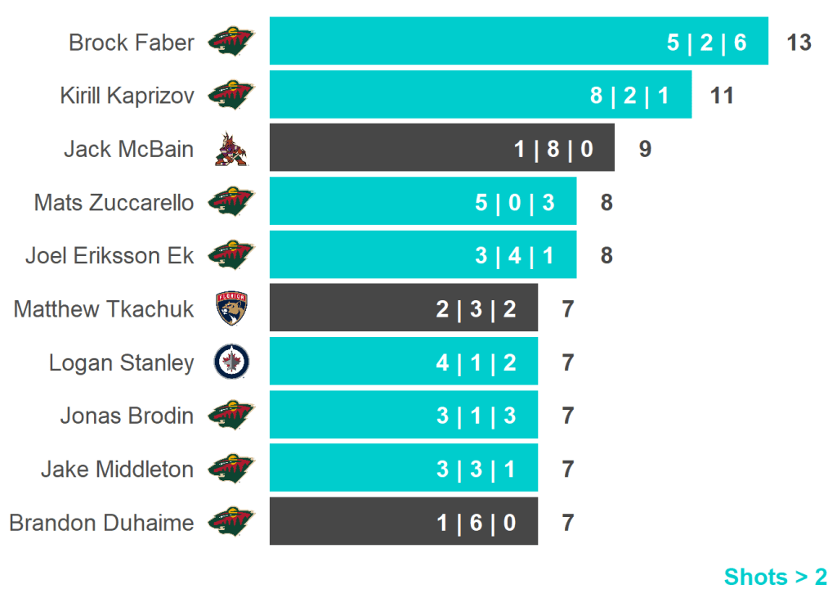The width and height of the screenshot is (837, 598).
Task: Click the Wild logo next to Kirill Kaprizov
Action: pos(231,95)
